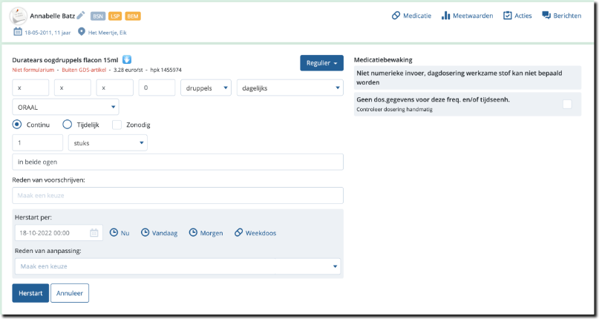The image size is (599, 319).
Task: Click the calendar icon in Herstart date field
Action: click(94, 233)
